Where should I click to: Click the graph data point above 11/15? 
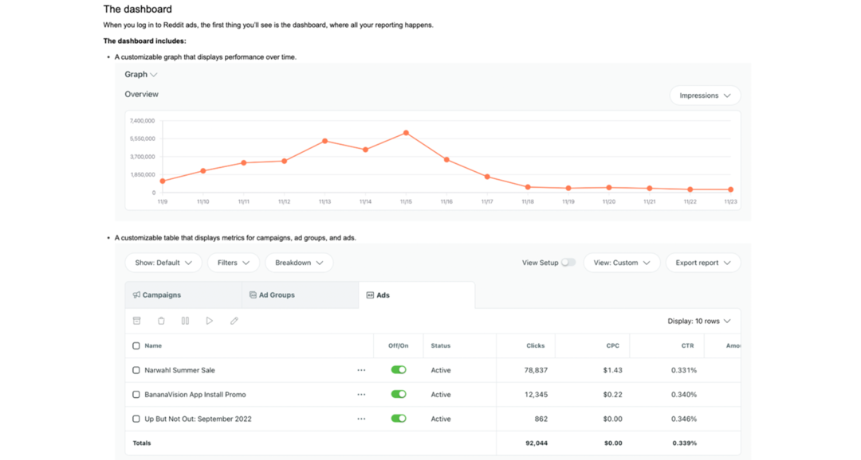406,134
